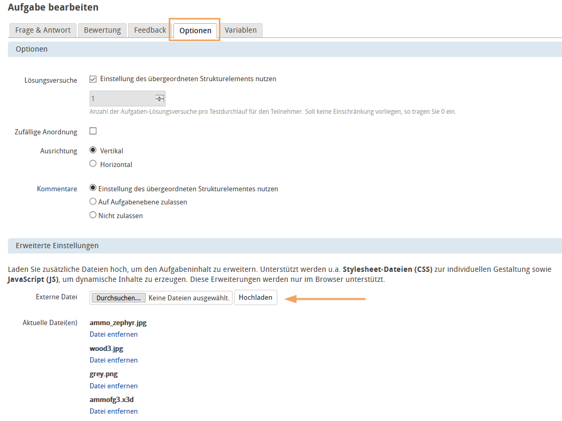Click the Lösungsversuche number input field
The width and height of the screenshot is (562, 421).
[122, 99]
